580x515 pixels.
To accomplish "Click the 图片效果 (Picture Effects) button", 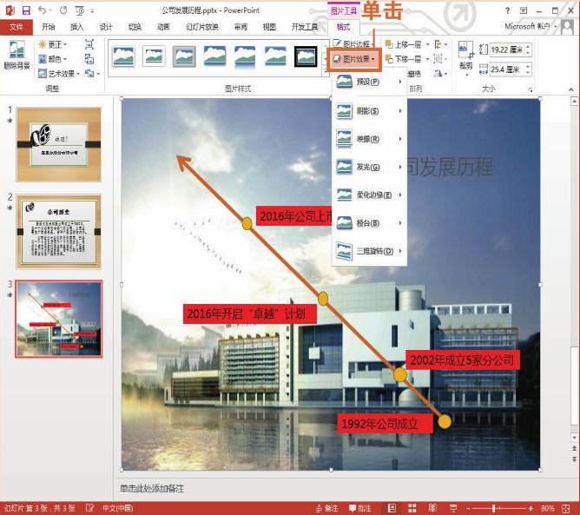I will [x=354, y=59].
